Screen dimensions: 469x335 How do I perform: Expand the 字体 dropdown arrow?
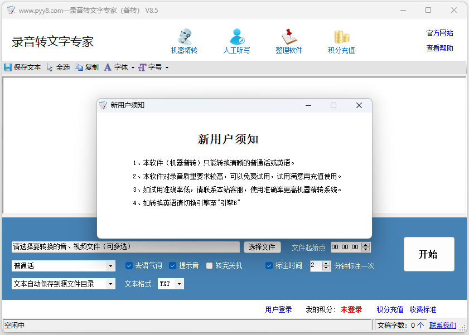click(133, 68)
